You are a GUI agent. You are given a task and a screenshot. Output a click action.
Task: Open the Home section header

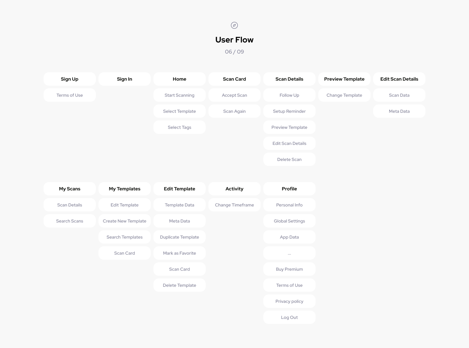click(180, 79)
